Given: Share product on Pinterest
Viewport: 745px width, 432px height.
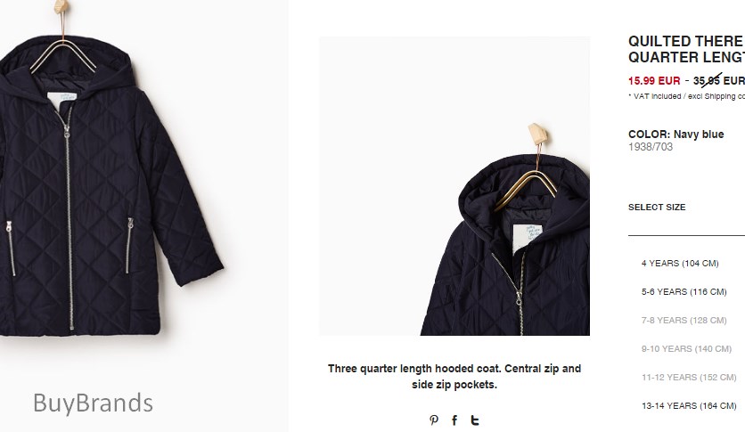Looking at the screenshot, I should 434,420.
